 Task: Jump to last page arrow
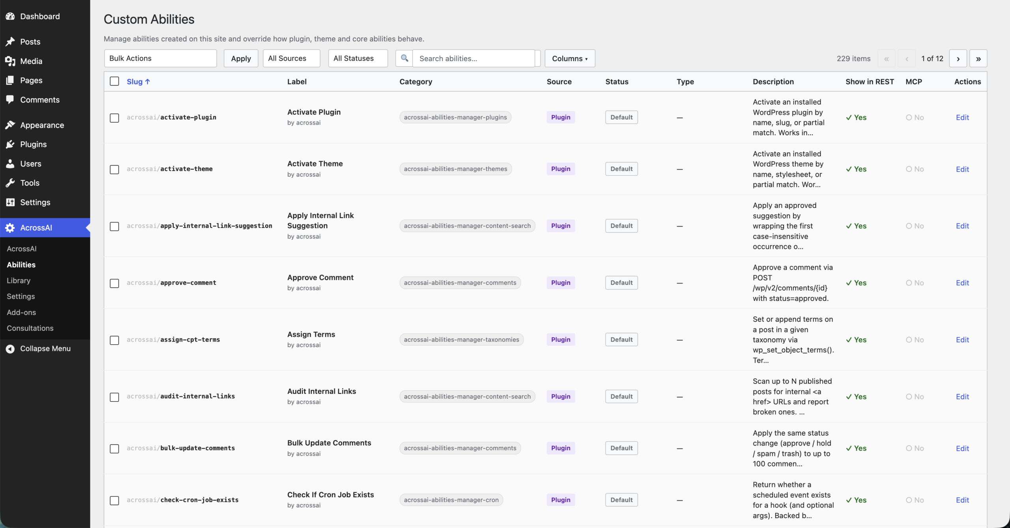click(x=978, y=58)
